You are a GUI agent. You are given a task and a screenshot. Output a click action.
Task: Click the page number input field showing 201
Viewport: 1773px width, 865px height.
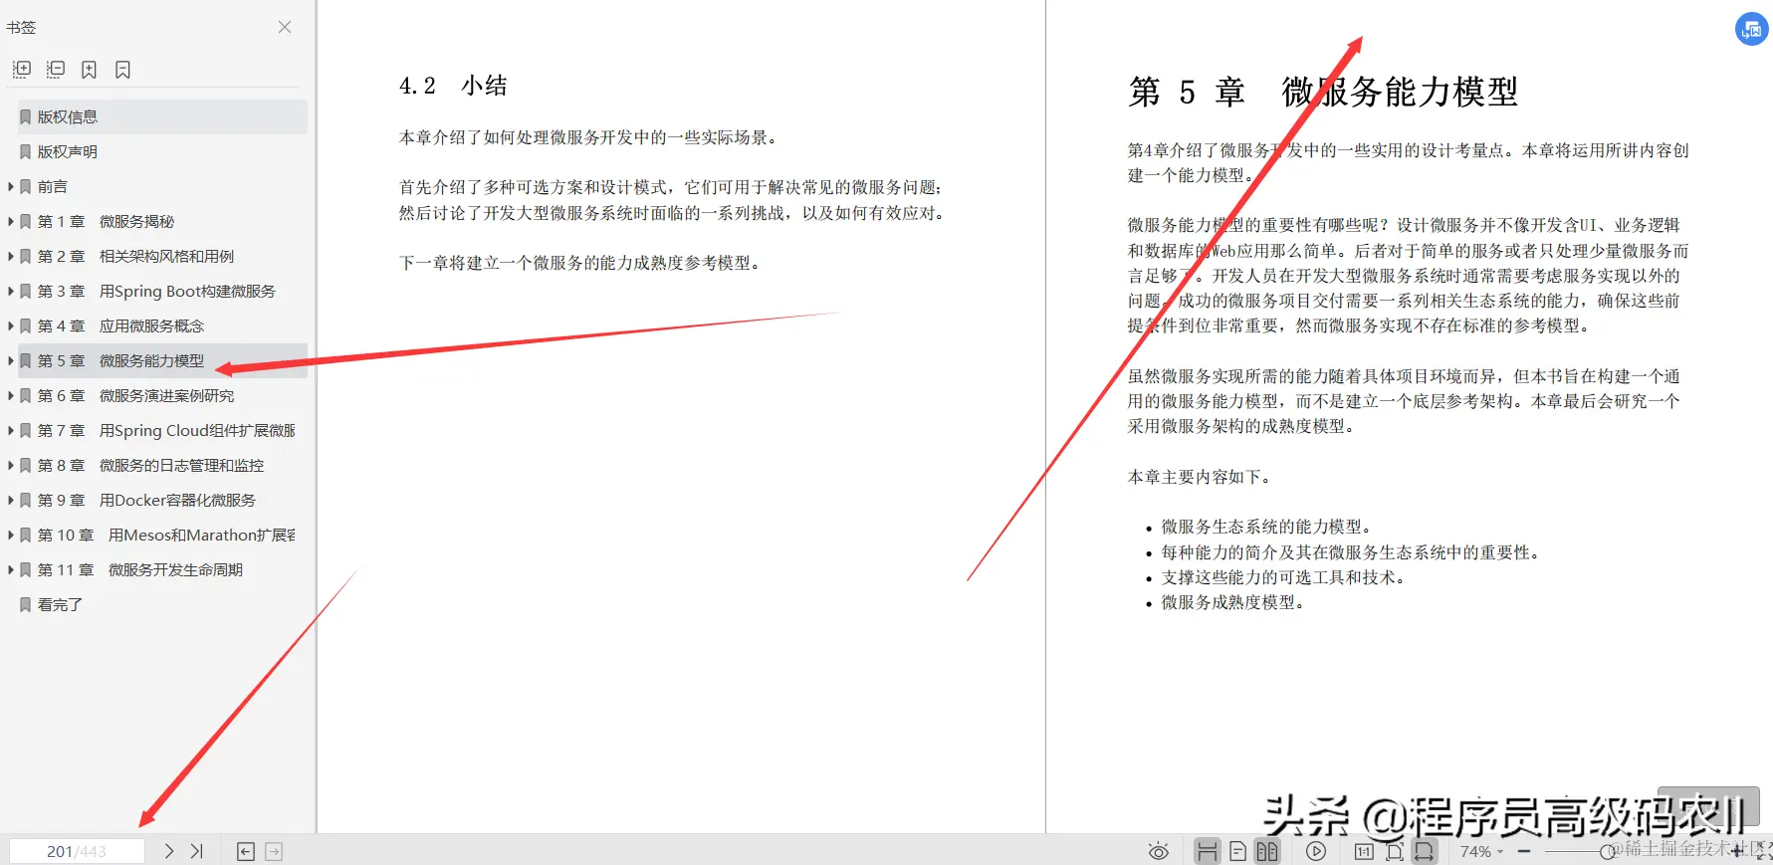point(77,851)
